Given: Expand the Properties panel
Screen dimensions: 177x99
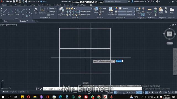Looking at the screenshot, I should pos(121,18).
